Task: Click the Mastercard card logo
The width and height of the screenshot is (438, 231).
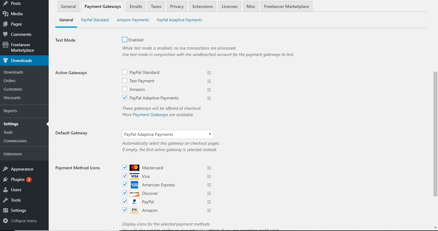Action: point(134,168)
